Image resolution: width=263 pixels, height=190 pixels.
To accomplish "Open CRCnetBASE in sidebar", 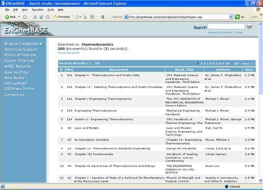I will coord(16,83).
